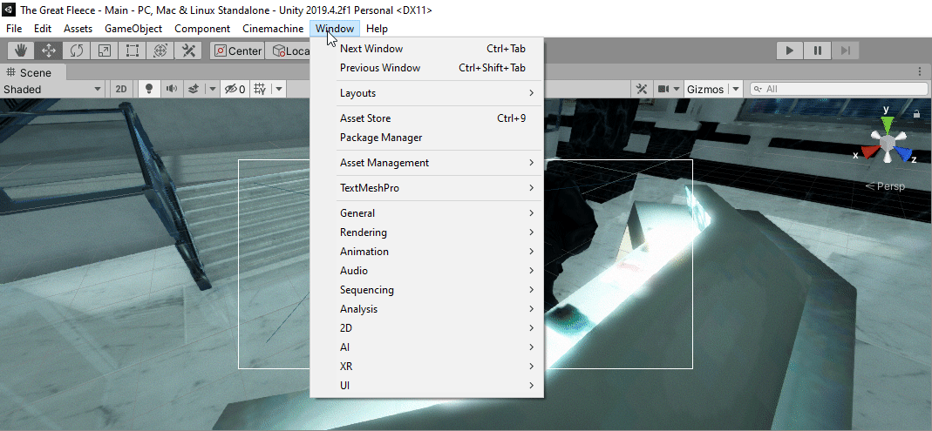This screenshot has height=431, width=932.
Task: Expand Asset Management submenu
Action: [427, 163]
